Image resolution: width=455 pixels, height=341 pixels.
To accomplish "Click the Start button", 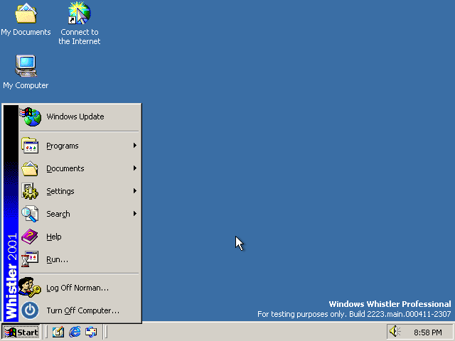I will (x=21, y=332).
